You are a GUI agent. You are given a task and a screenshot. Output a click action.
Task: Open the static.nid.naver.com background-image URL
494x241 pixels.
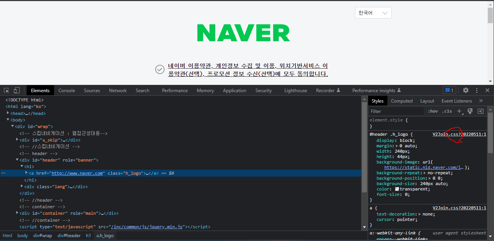[424, 167]
